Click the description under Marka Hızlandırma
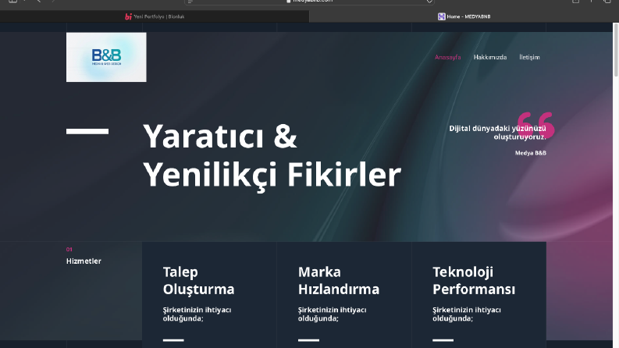The width and height of the screenshot is (619, 348). (x=332, y=314)
